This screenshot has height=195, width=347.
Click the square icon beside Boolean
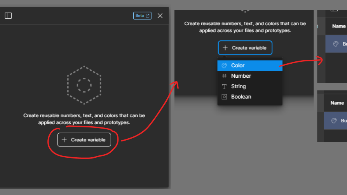[224, 97]
